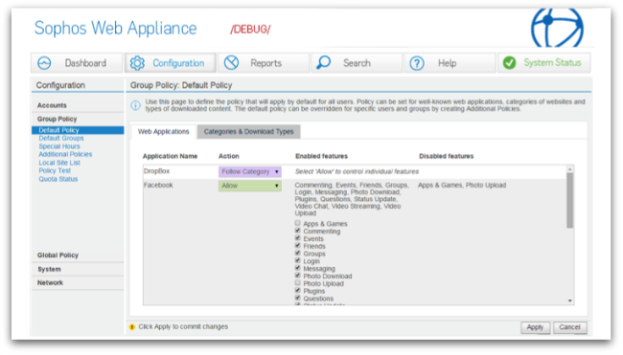623x355 pixels.
Task: Open Additional Policies link
Action: pos(65,154)
